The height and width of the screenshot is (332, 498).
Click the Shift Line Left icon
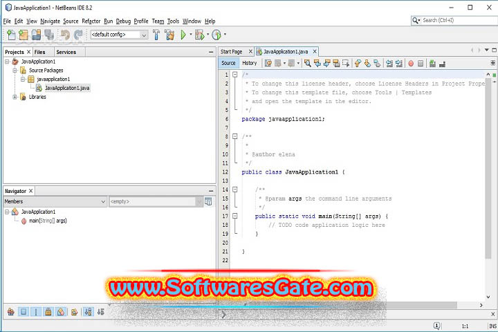click(x=389, y=63)
